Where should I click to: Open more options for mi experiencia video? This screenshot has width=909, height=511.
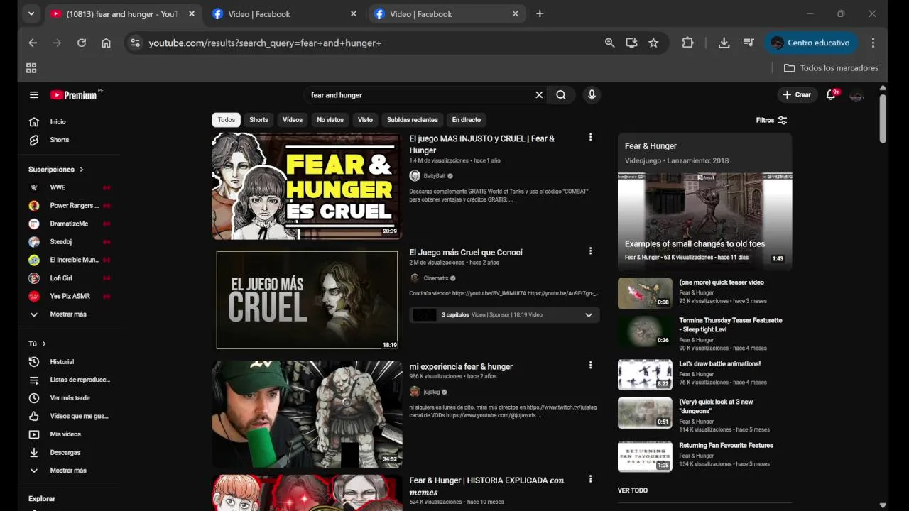590,365
